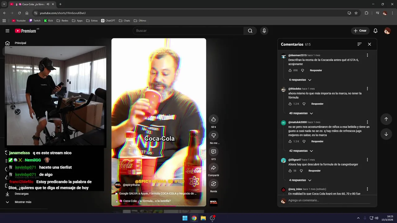The width and height of the screenshot is (397, 223).
Task: Reply to the @matulok3000 comment
Action: coord(317,141)
